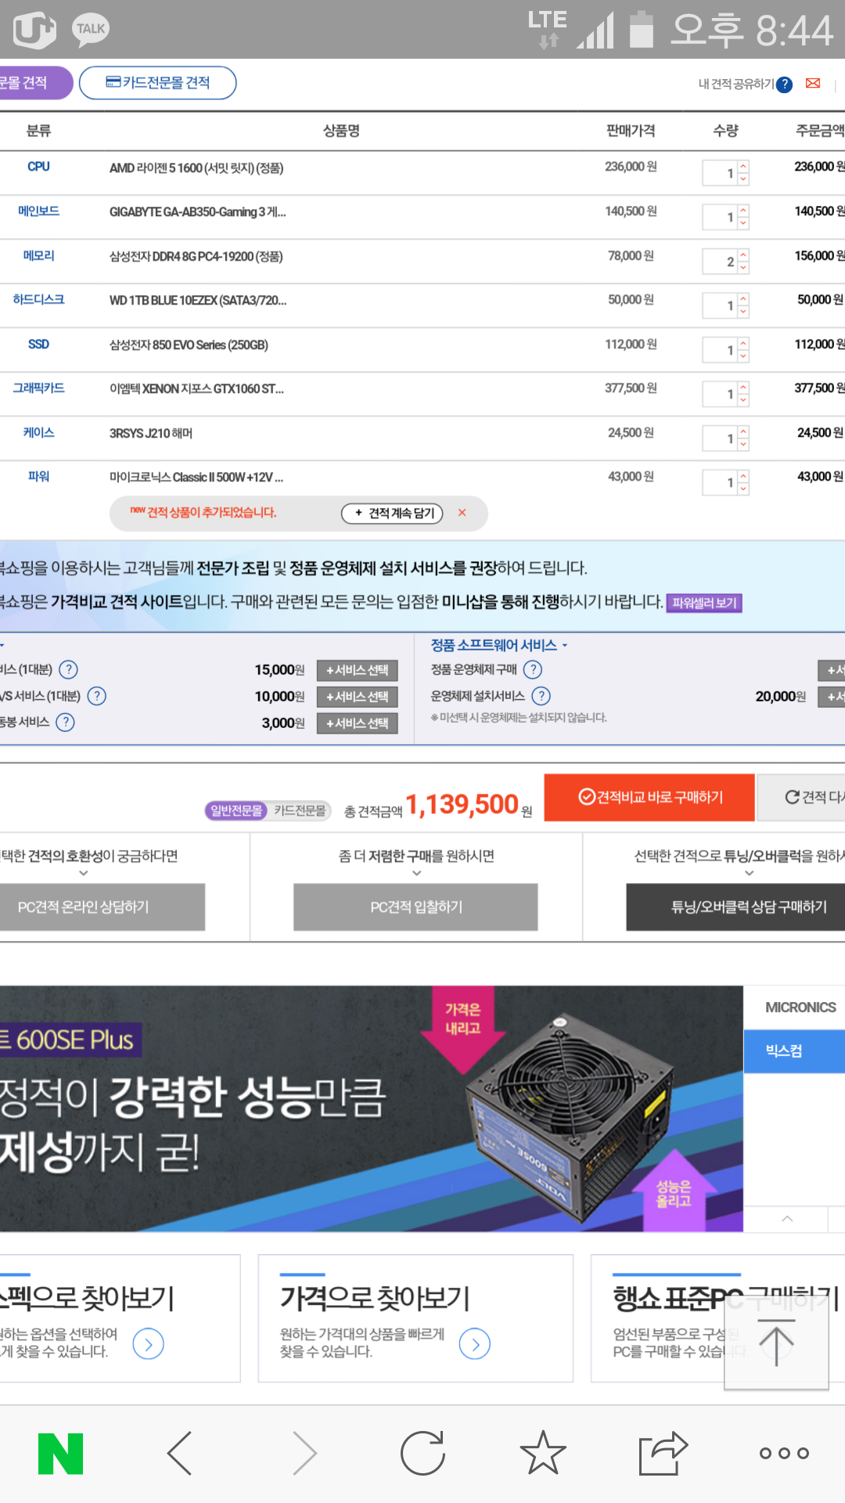
Task: Open help icon beside the 10,000원 service
Action: pos(96,696)
